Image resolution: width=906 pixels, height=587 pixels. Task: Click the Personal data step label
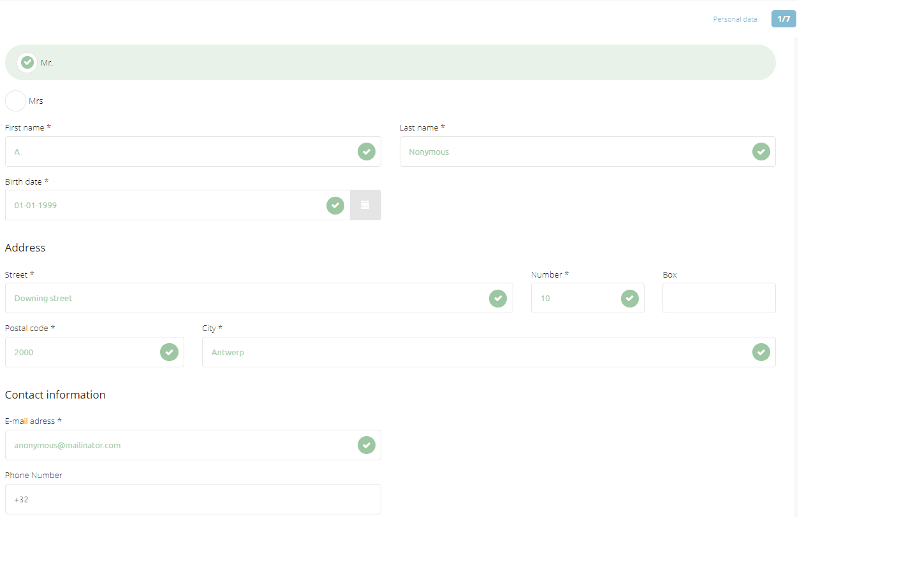735,19
